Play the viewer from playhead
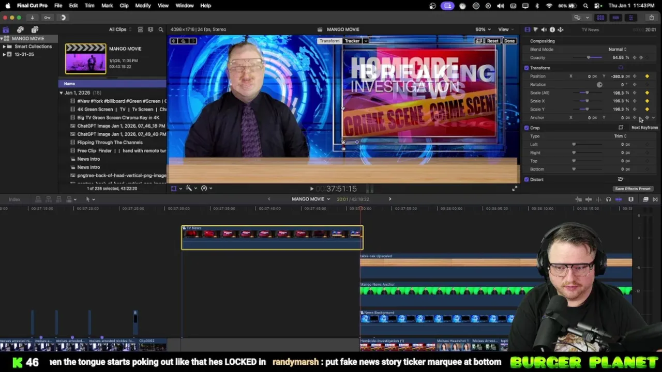662x372 pixels. pos(311,189)
